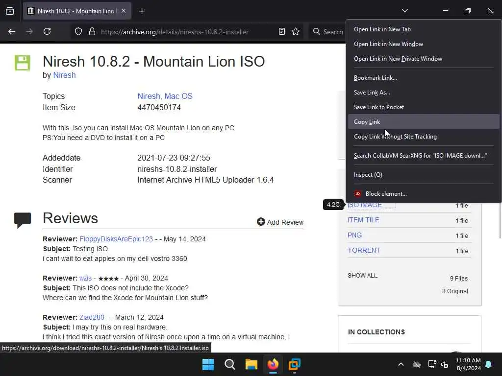Select Save Link As menu entry
Viewport: 502px width, 376px height.
[424, 93]
